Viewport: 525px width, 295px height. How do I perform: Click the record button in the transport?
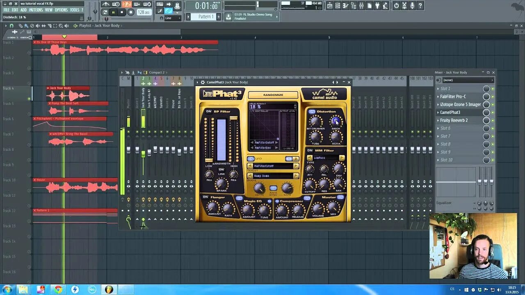(x=130, y=12)
